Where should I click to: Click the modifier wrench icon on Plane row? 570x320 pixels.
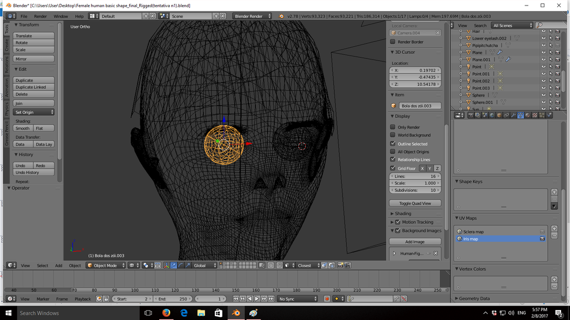click(500, 52)
